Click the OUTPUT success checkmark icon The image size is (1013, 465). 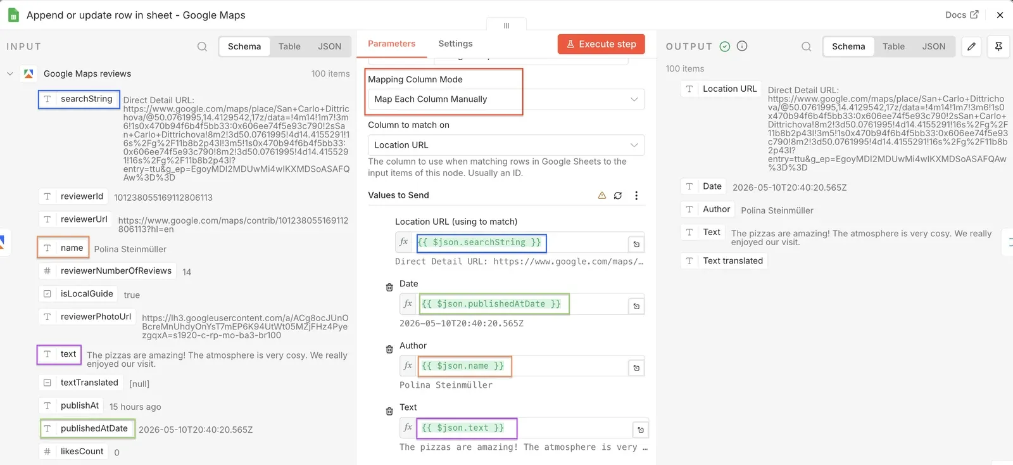point(725,46)
